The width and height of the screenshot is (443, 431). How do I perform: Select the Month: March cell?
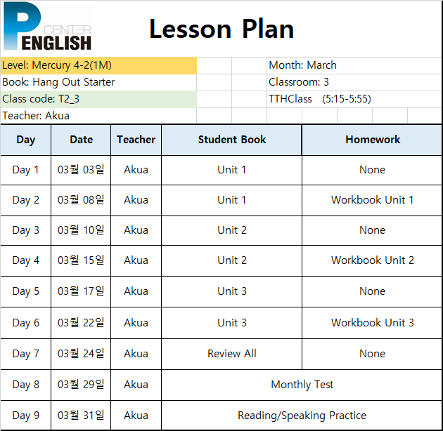coord(354,65)
